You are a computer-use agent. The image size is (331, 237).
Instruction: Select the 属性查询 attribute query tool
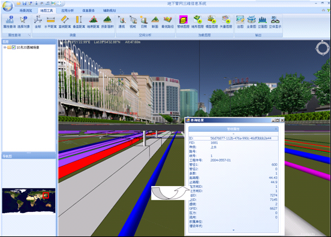(10, 22)
